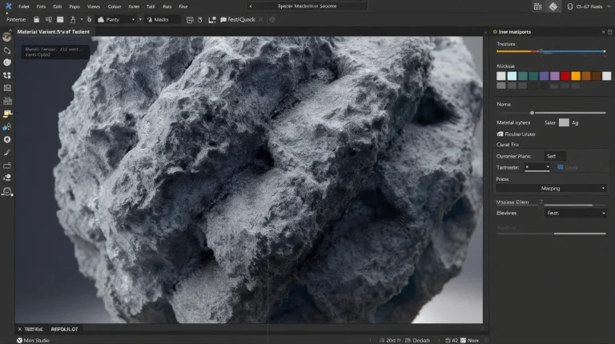This screenshot has height=344, width=615.
Task: Toggle the green Iner matiports panel indicator
Action: [495, 31]
